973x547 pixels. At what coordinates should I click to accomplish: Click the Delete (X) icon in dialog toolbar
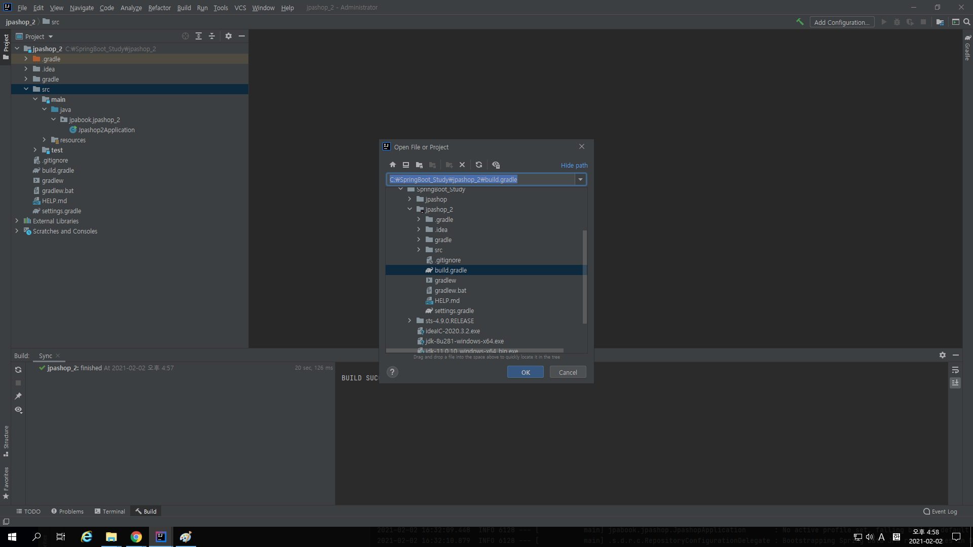click(x=462, y=165)
